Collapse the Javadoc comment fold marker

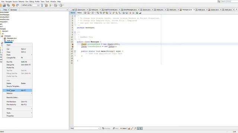75,32
